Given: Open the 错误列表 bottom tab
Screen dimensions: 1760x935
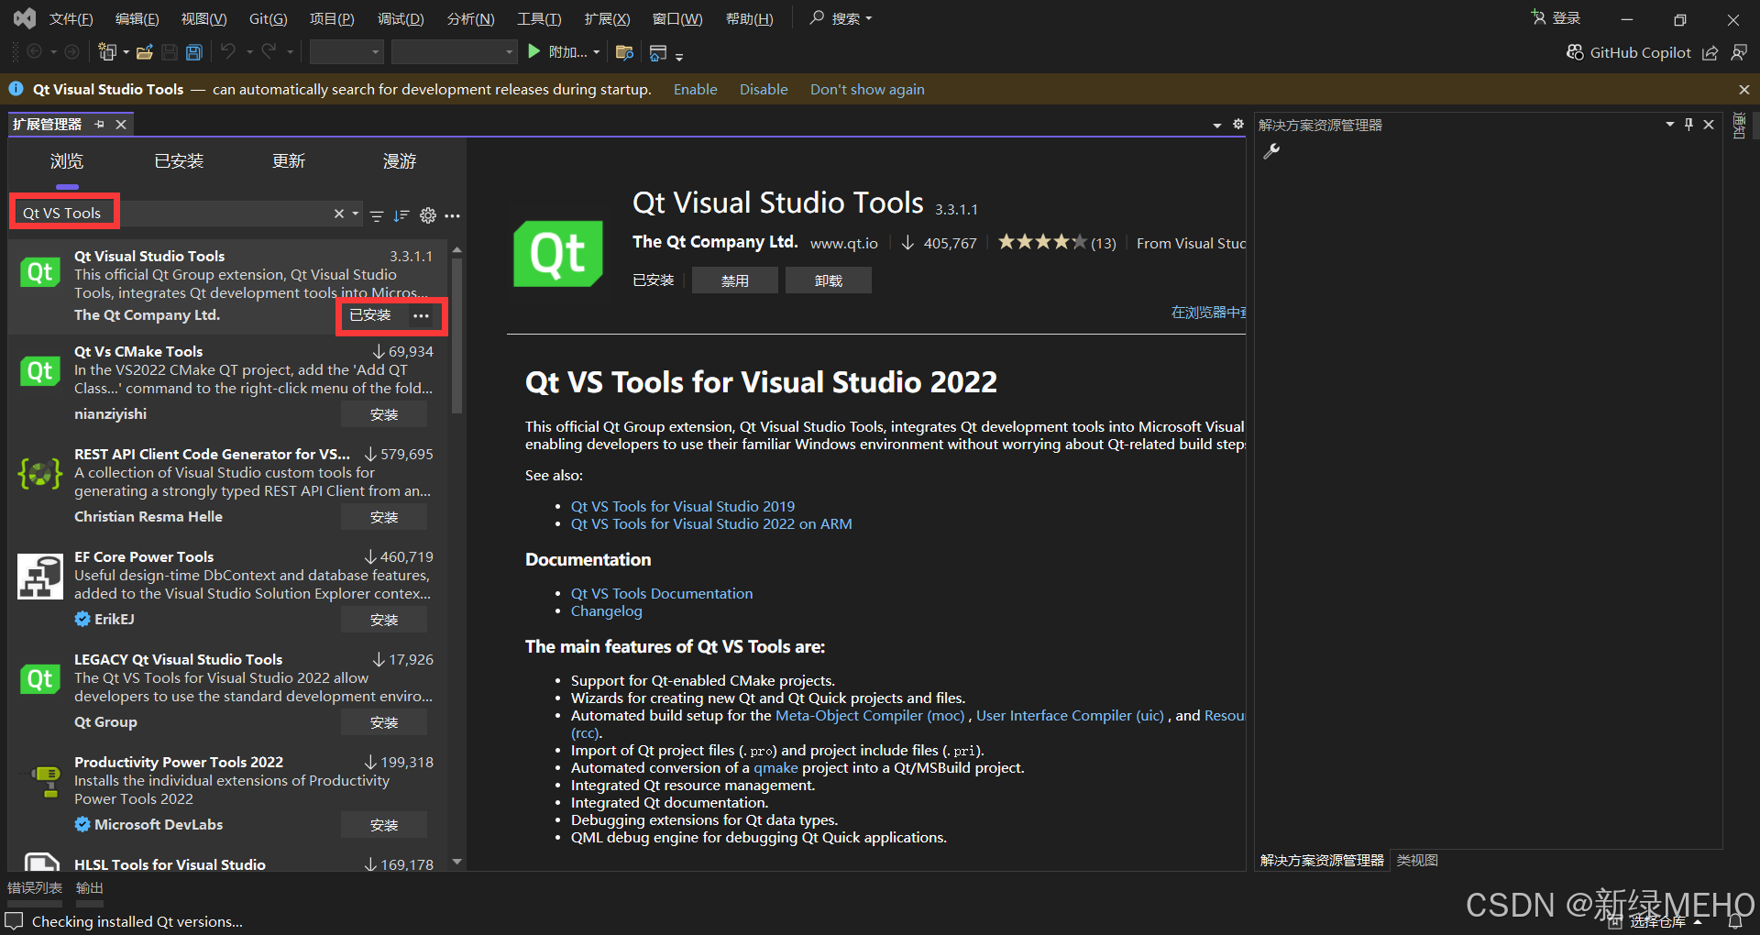Looking at the screenshot, I should (35, 887).
